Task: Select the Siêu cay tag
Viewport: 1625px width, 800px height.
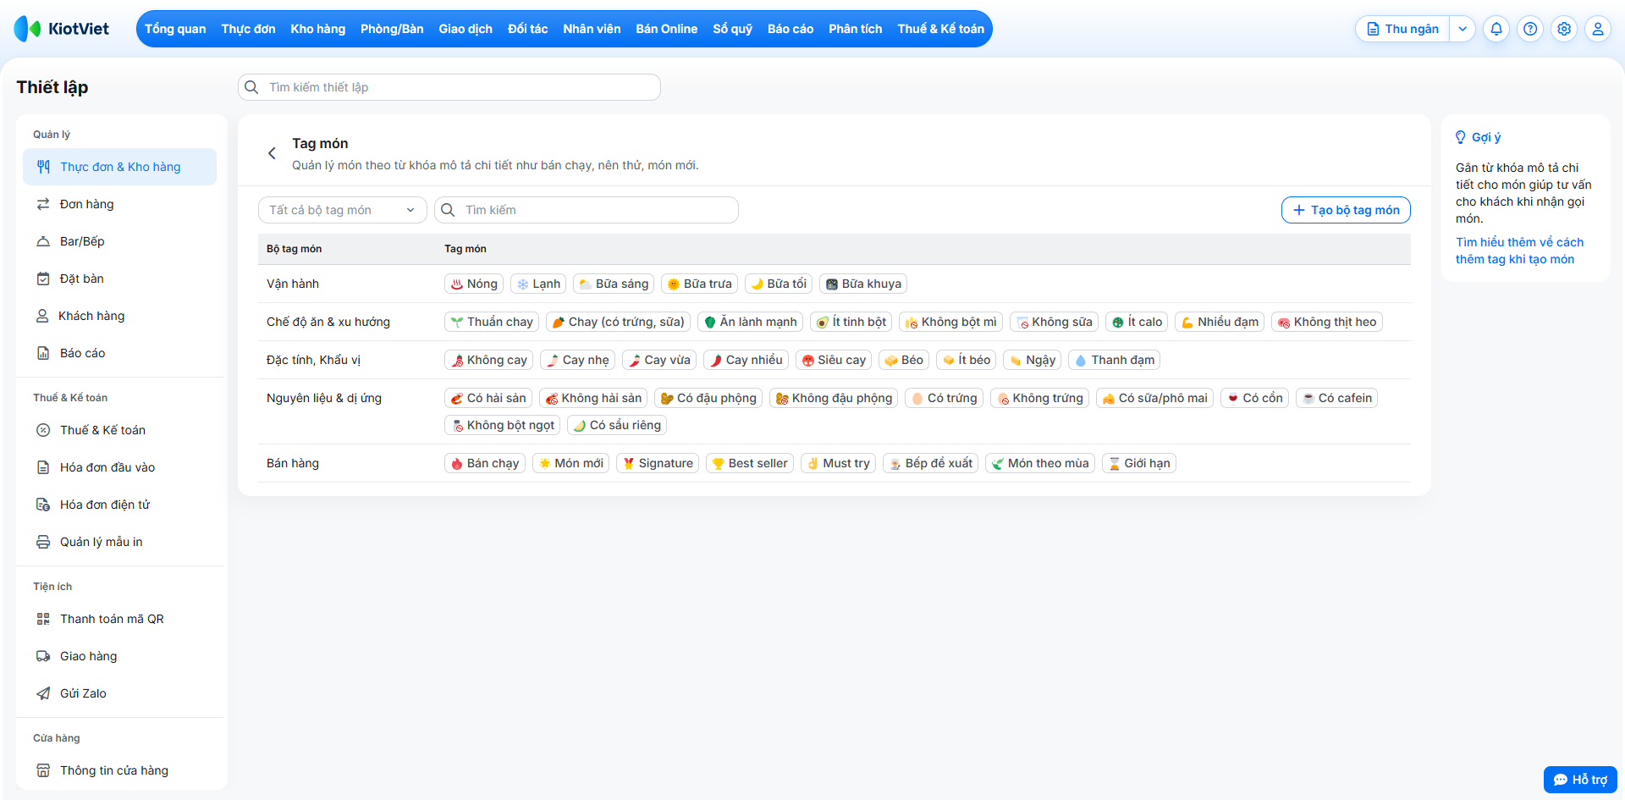Action: coord(834,360)
